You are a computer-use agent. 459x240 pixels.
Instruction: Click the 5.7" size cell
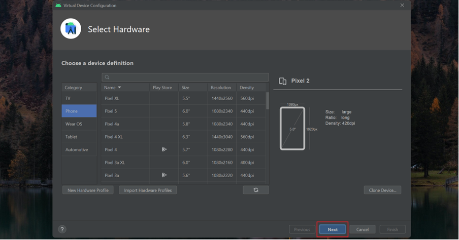[186, 149]
